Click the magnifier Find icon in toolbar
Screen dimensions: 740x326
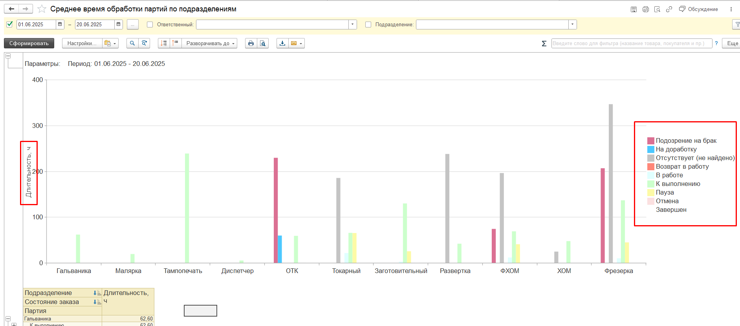[132, 43]
